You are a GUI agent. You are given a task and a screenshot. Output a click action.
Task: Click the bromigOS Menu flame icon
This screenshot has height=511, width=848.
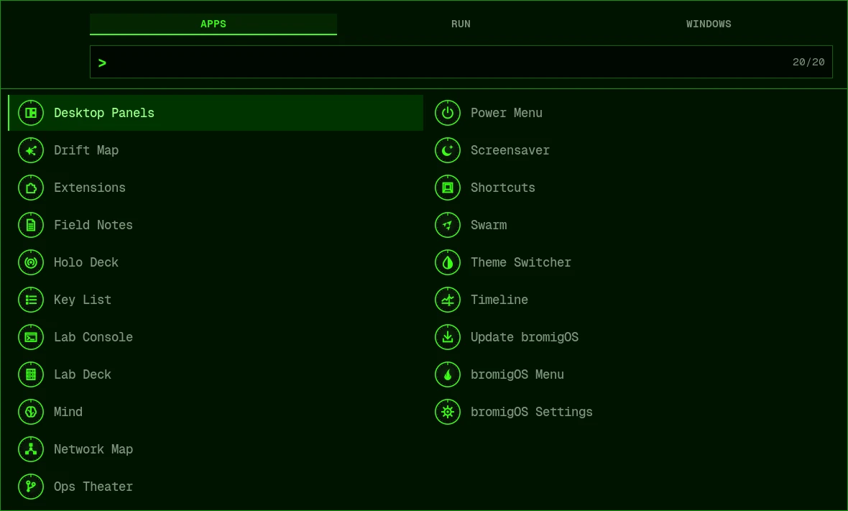[x=447, y=374]
